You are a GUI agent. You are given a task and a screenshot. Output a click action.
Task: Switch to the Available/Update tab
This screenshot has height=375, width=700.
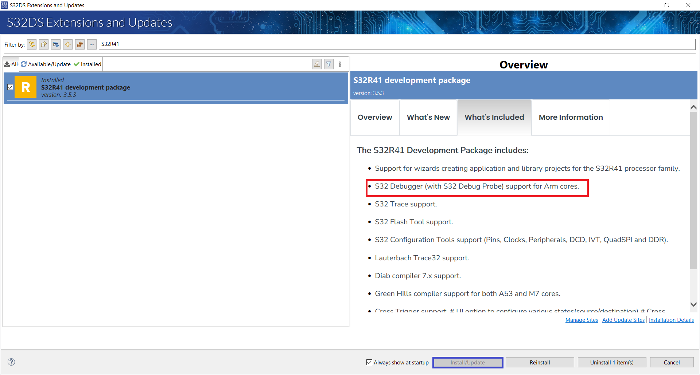(x=46, y=64)
